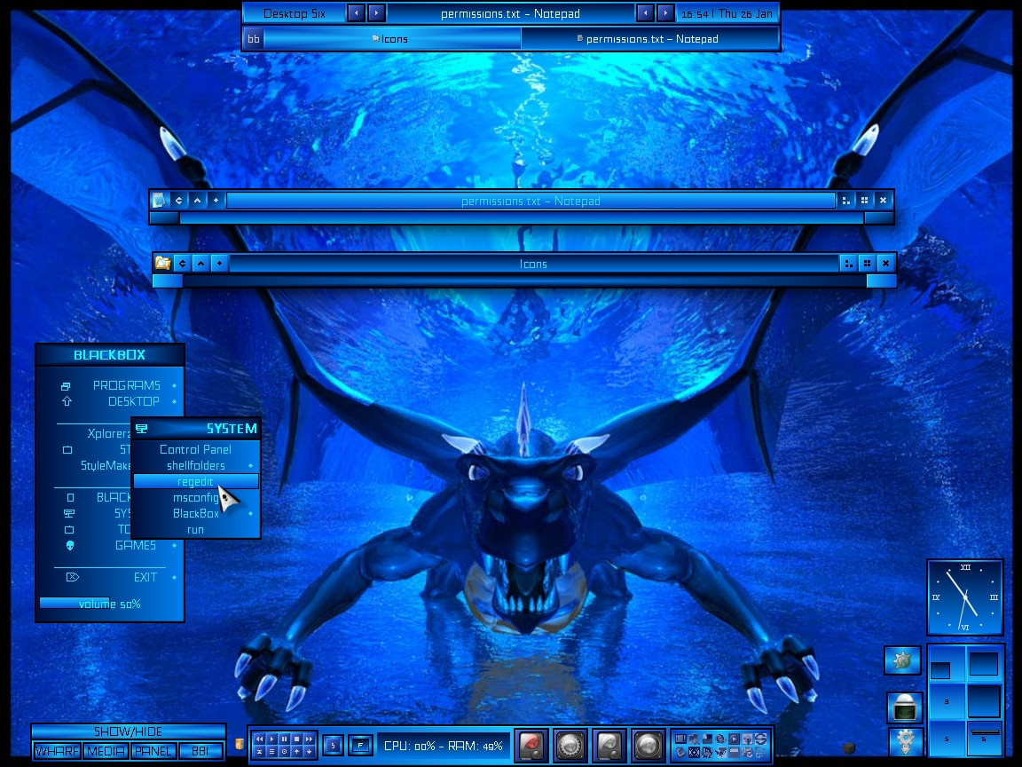Click Desktop Six workspace label
The width and height of the screenshot is (1022, 767).
click(295, 13)
